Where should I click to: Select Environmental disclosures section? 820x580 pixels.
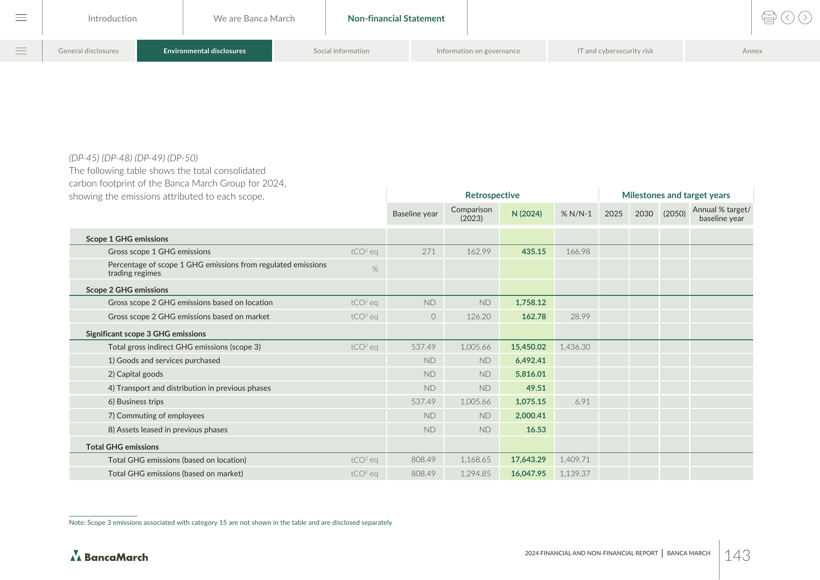pos(205,51)
